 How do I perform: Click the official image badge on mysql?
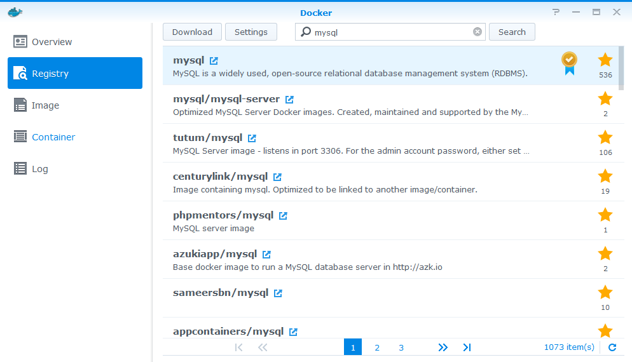click(569, 64)
